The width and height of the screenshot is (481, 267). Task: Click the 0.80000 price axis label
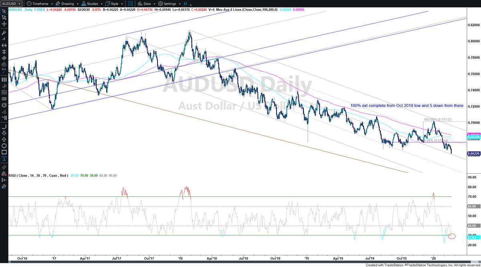(473, 41)
